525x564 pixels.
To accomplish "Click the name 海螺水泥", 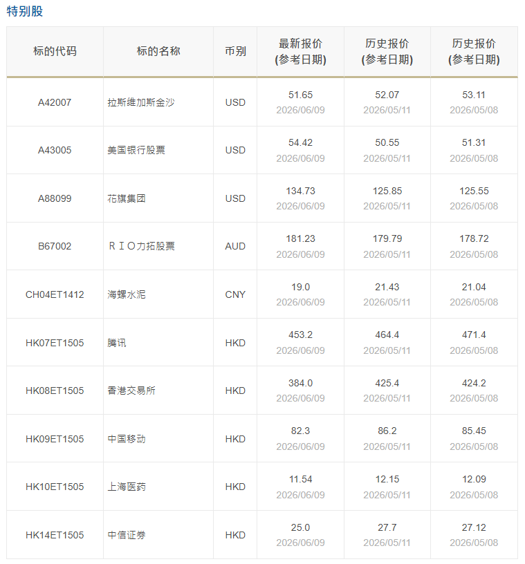I will pos(127,294).
